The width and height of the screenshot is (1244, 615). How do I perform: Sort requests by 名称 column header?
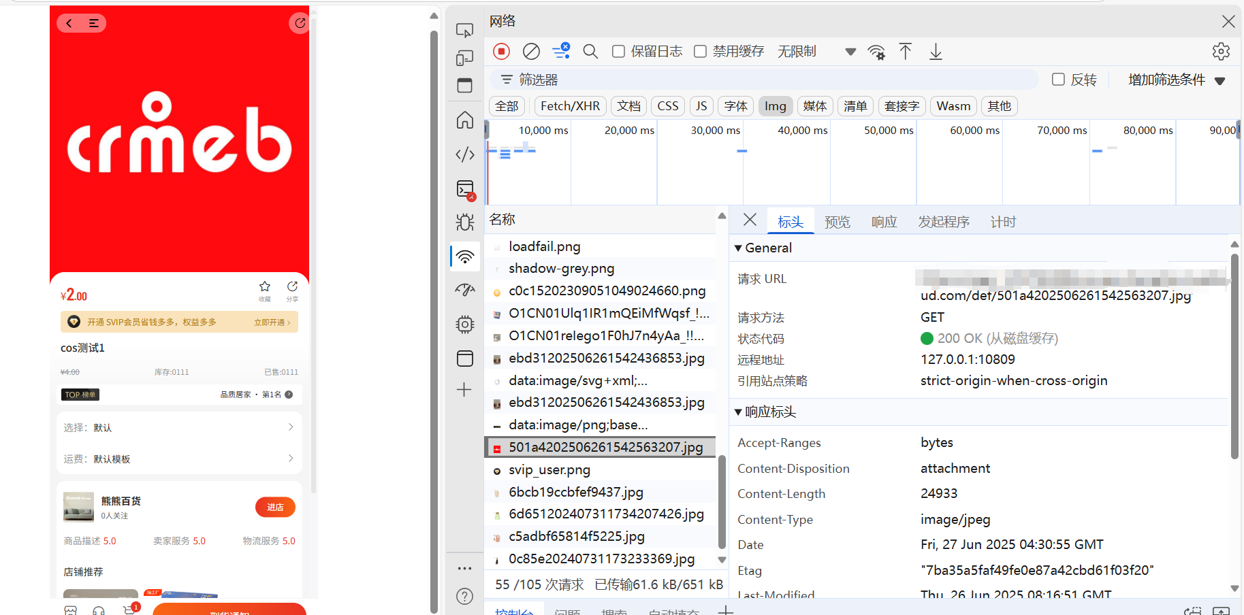[600, 220]
